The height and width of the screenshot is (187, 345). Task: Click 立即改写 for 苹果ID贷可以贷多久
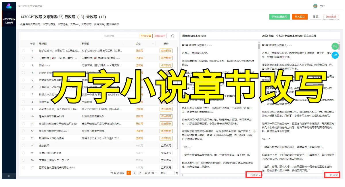tap(166, 153)
